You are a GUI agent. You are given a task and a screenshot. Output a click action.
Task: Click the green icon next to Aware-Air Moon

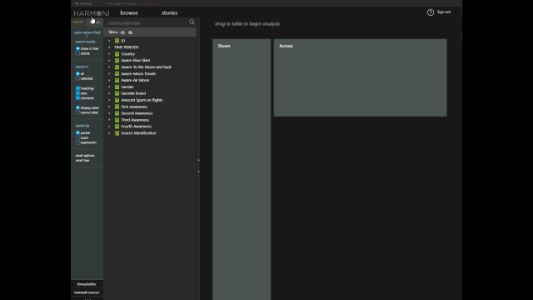[x=117, y=80]
